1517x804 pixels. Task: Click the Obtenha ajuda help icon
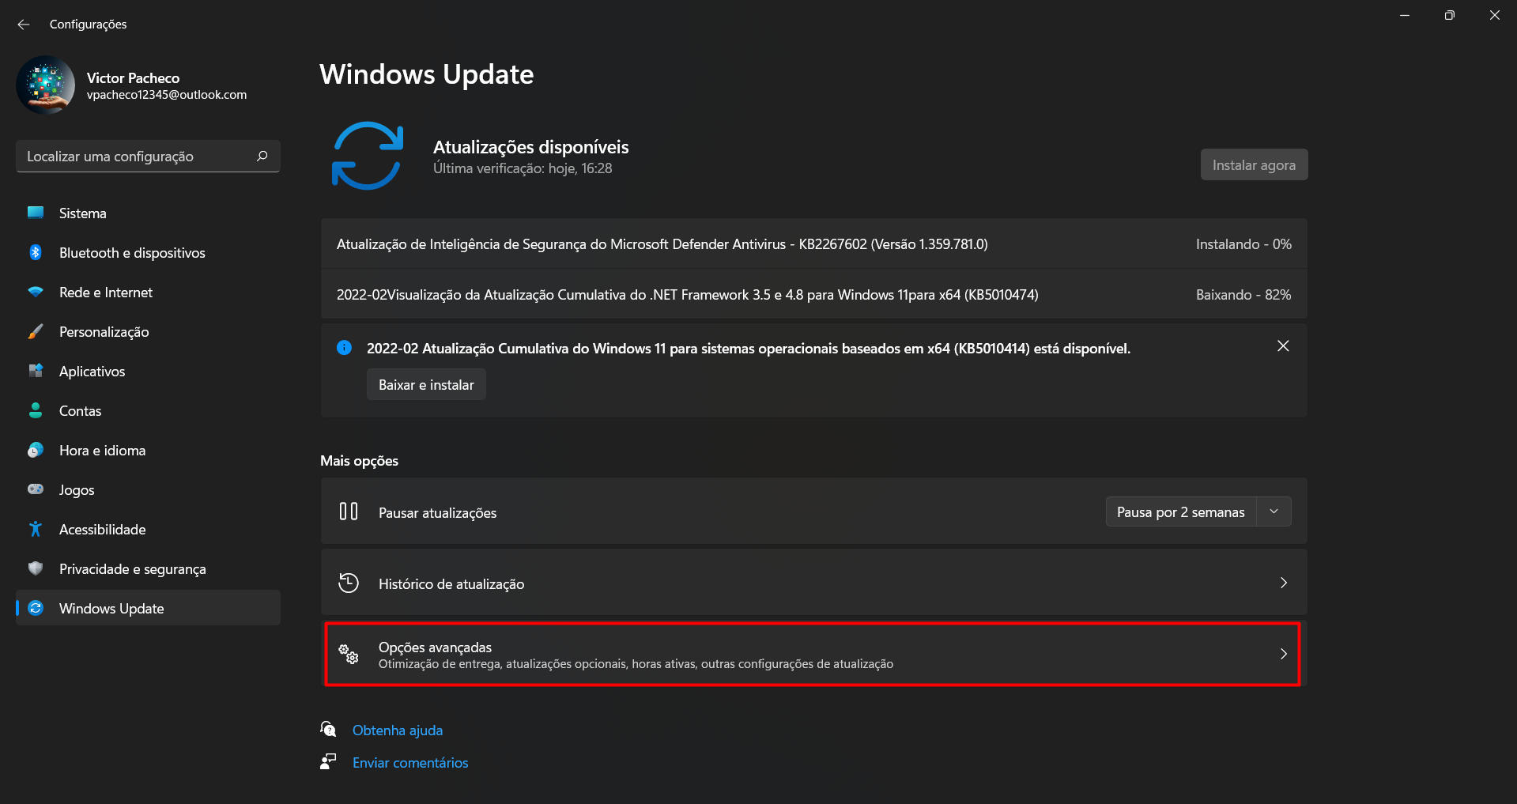pos(328,729)
